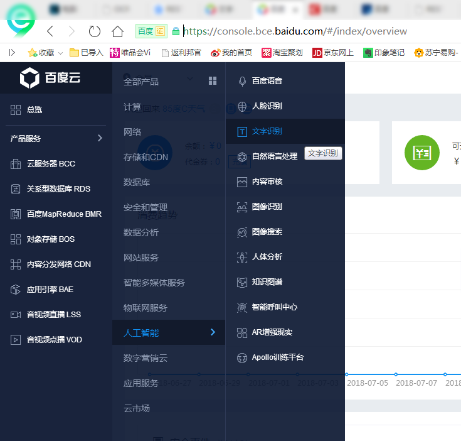Click the grid view icon beside 全部产品
The image size is (461, 441).
tap(213, 80)
